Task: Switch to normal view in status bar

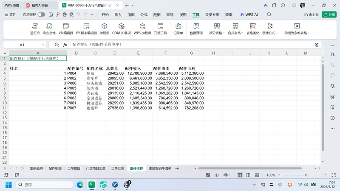Action: click(x=240, y=175)
